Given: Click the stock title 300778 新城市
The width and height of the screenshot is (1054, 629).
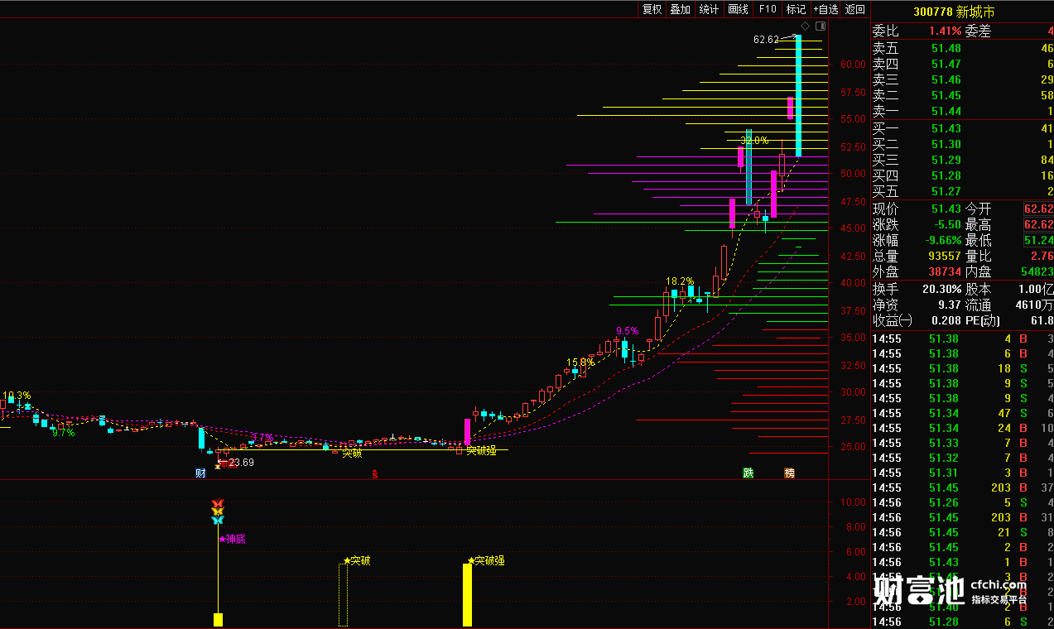Looking at the screenshot, I should click(x=954, y=12).
